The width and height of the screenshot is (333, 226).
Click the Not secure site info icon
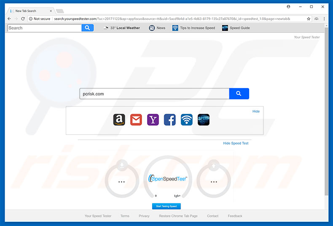[31, 19]
